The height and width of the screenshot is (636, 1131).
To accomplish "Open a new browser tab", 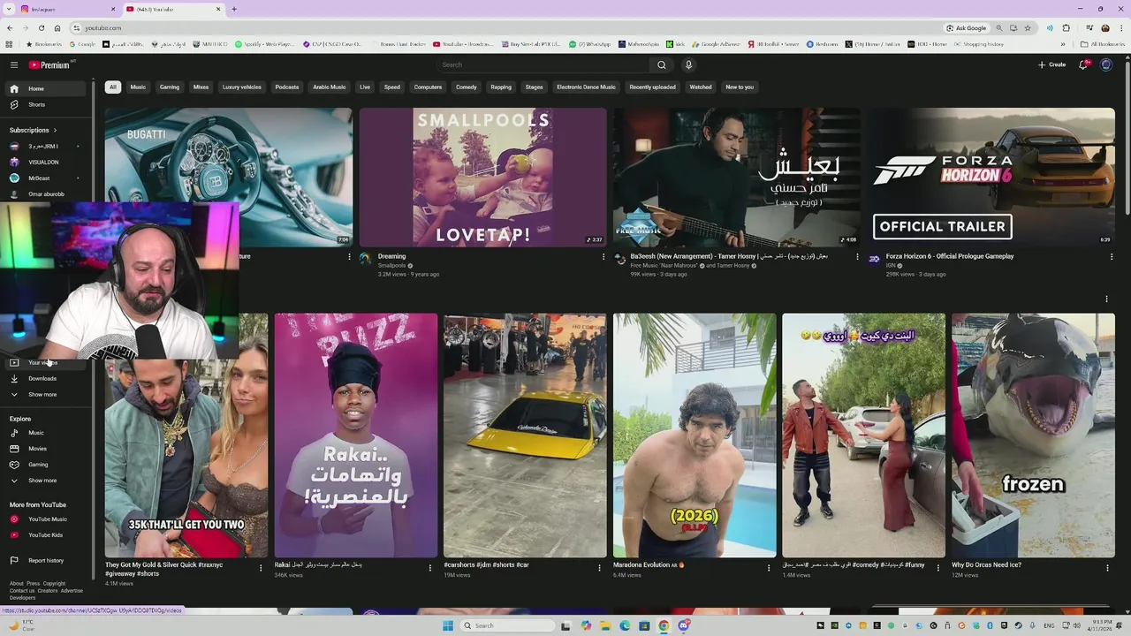I will tap(233, 9).
